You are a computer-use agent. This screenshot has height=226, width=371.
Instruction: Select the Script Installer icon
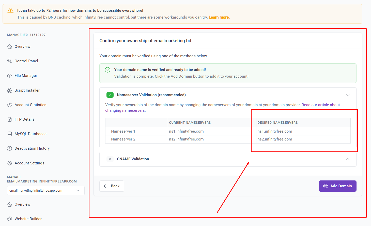tap(9, 90)
